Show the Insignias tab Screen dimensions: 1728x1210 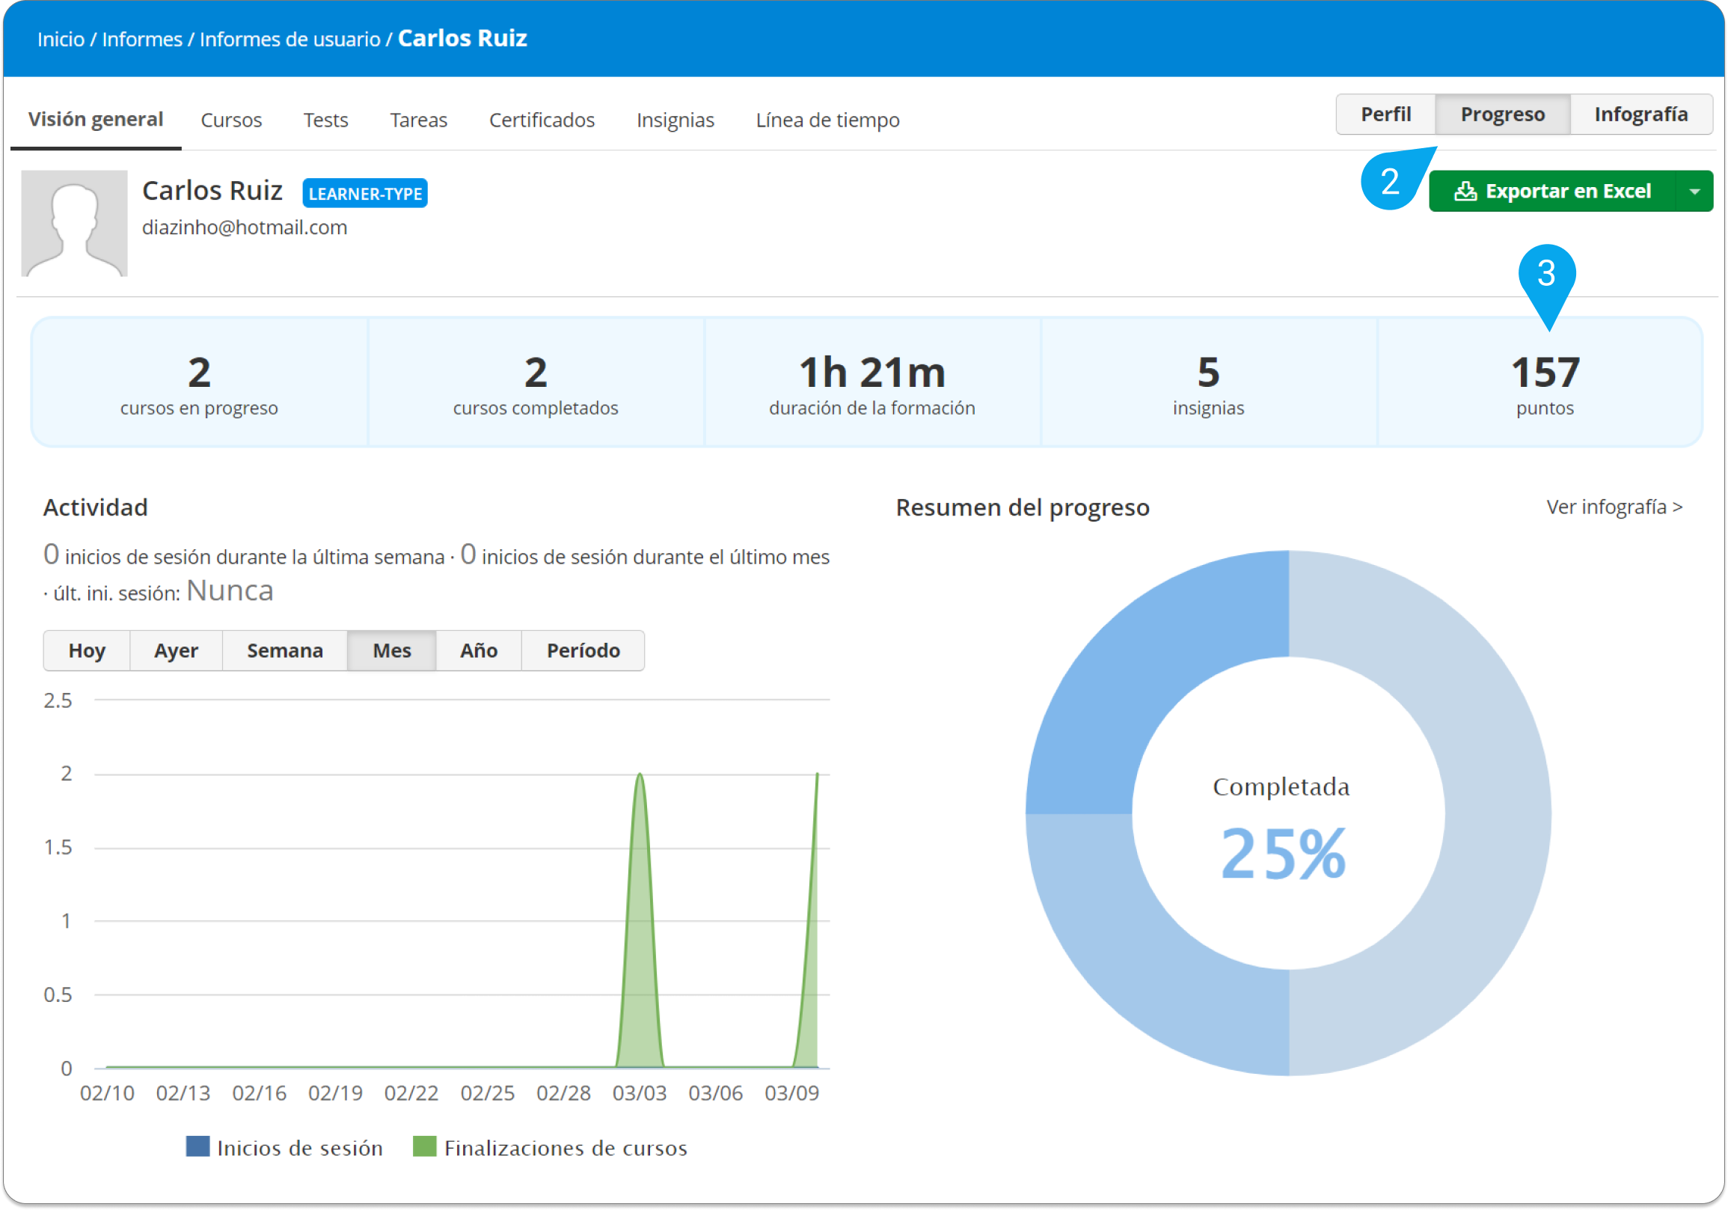(675, 120)
